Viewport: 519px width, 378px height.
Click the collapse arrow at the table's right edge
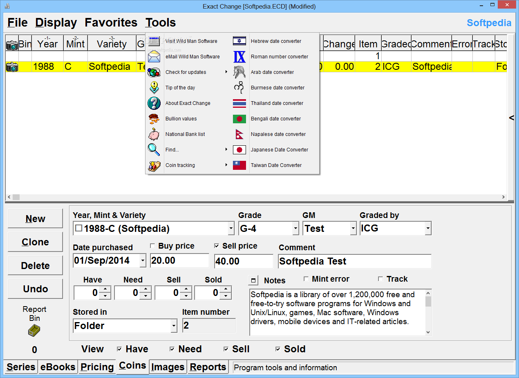tap(511, 118)
